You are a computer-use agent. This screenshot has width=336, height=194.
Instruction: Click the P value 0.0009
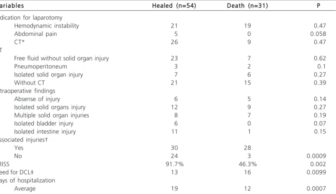tap(317, 156)
